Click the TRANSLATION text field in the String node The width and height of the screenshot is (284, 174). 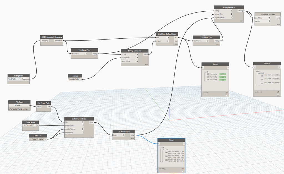[74, 79]
